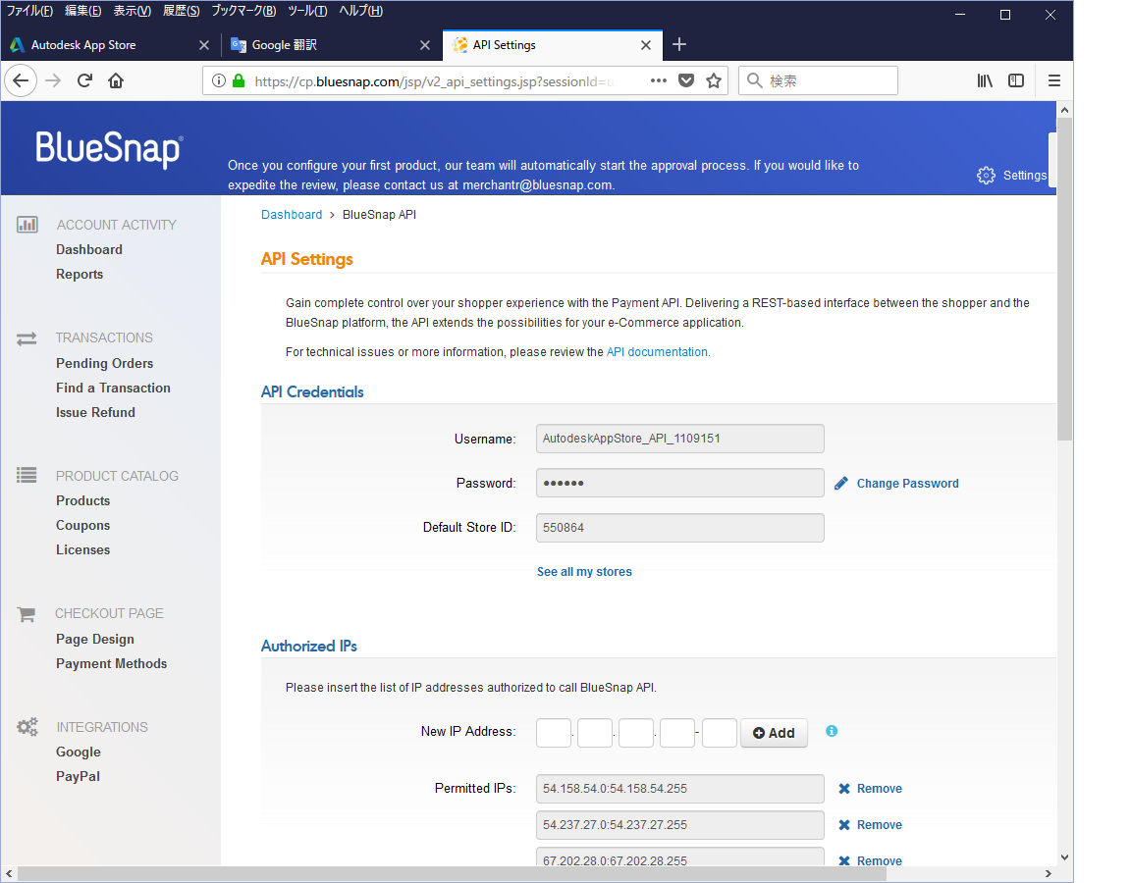Image resolution: width=1131 pixels, height=883 pixels.
Task: Open Dashboard in the sidebar
Action: coord(89,249)
